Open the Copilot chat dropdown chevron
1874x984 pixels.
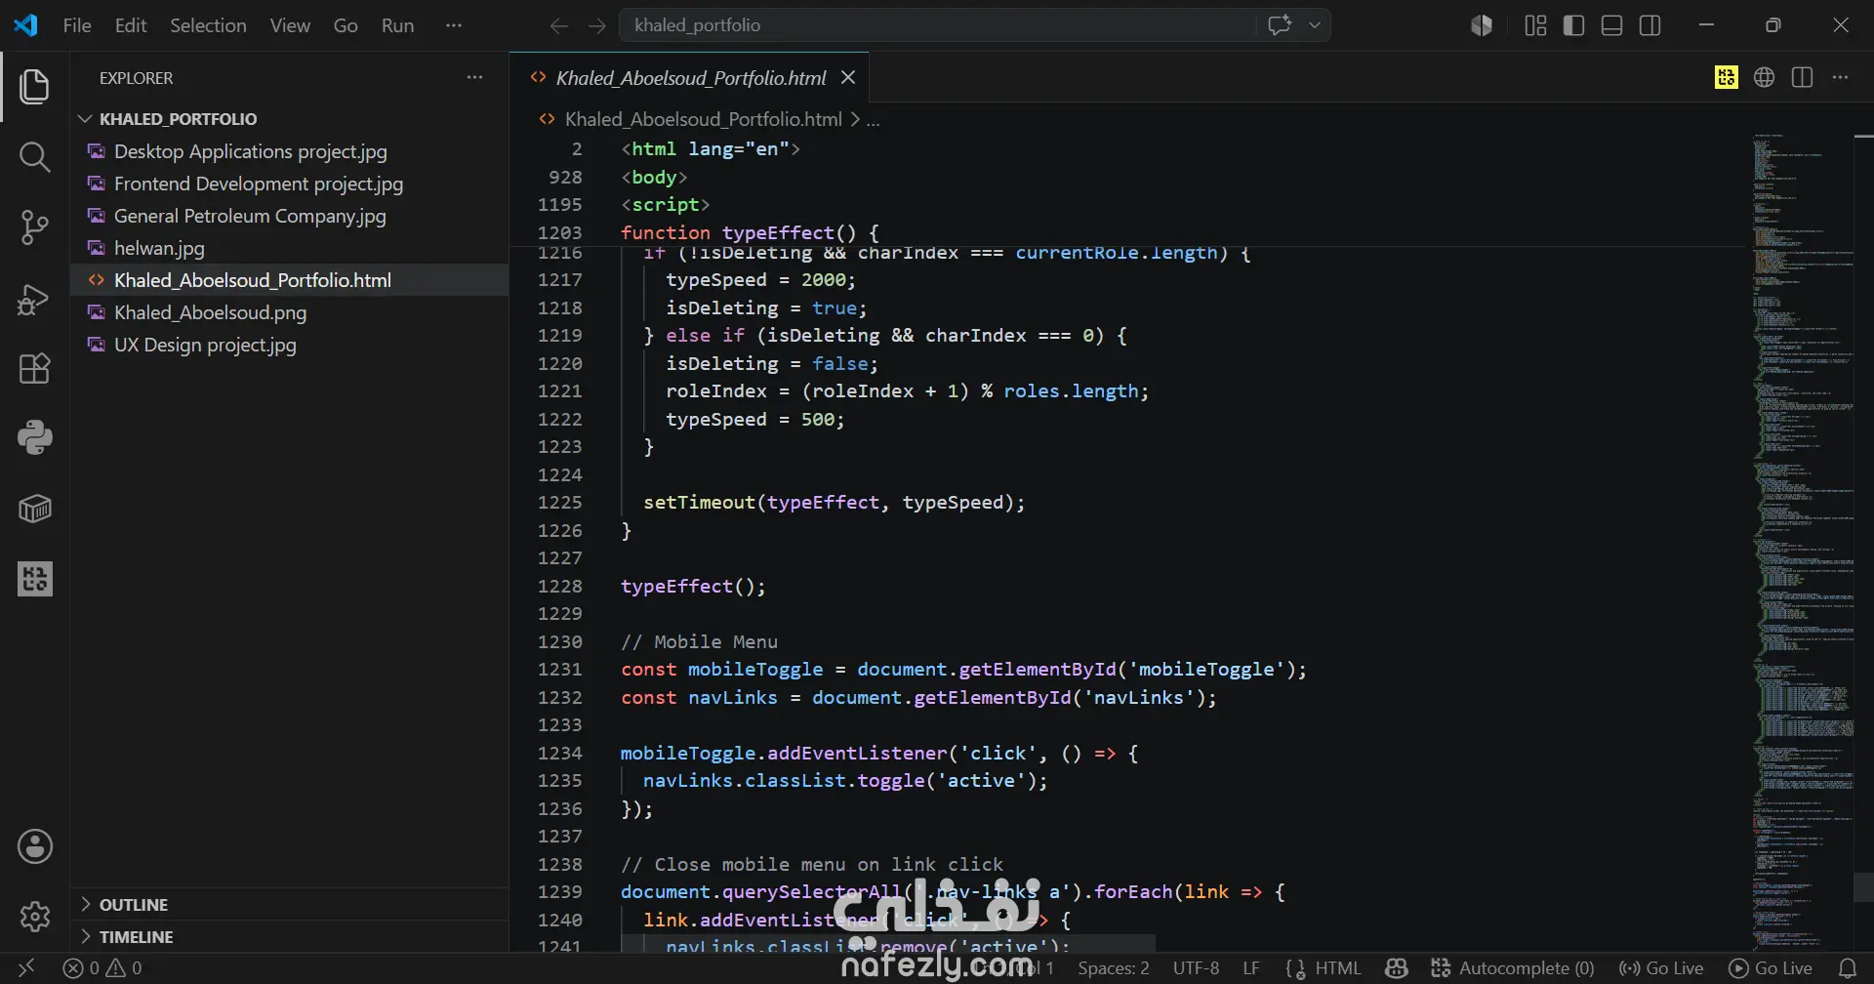[x=1315, y=25]
